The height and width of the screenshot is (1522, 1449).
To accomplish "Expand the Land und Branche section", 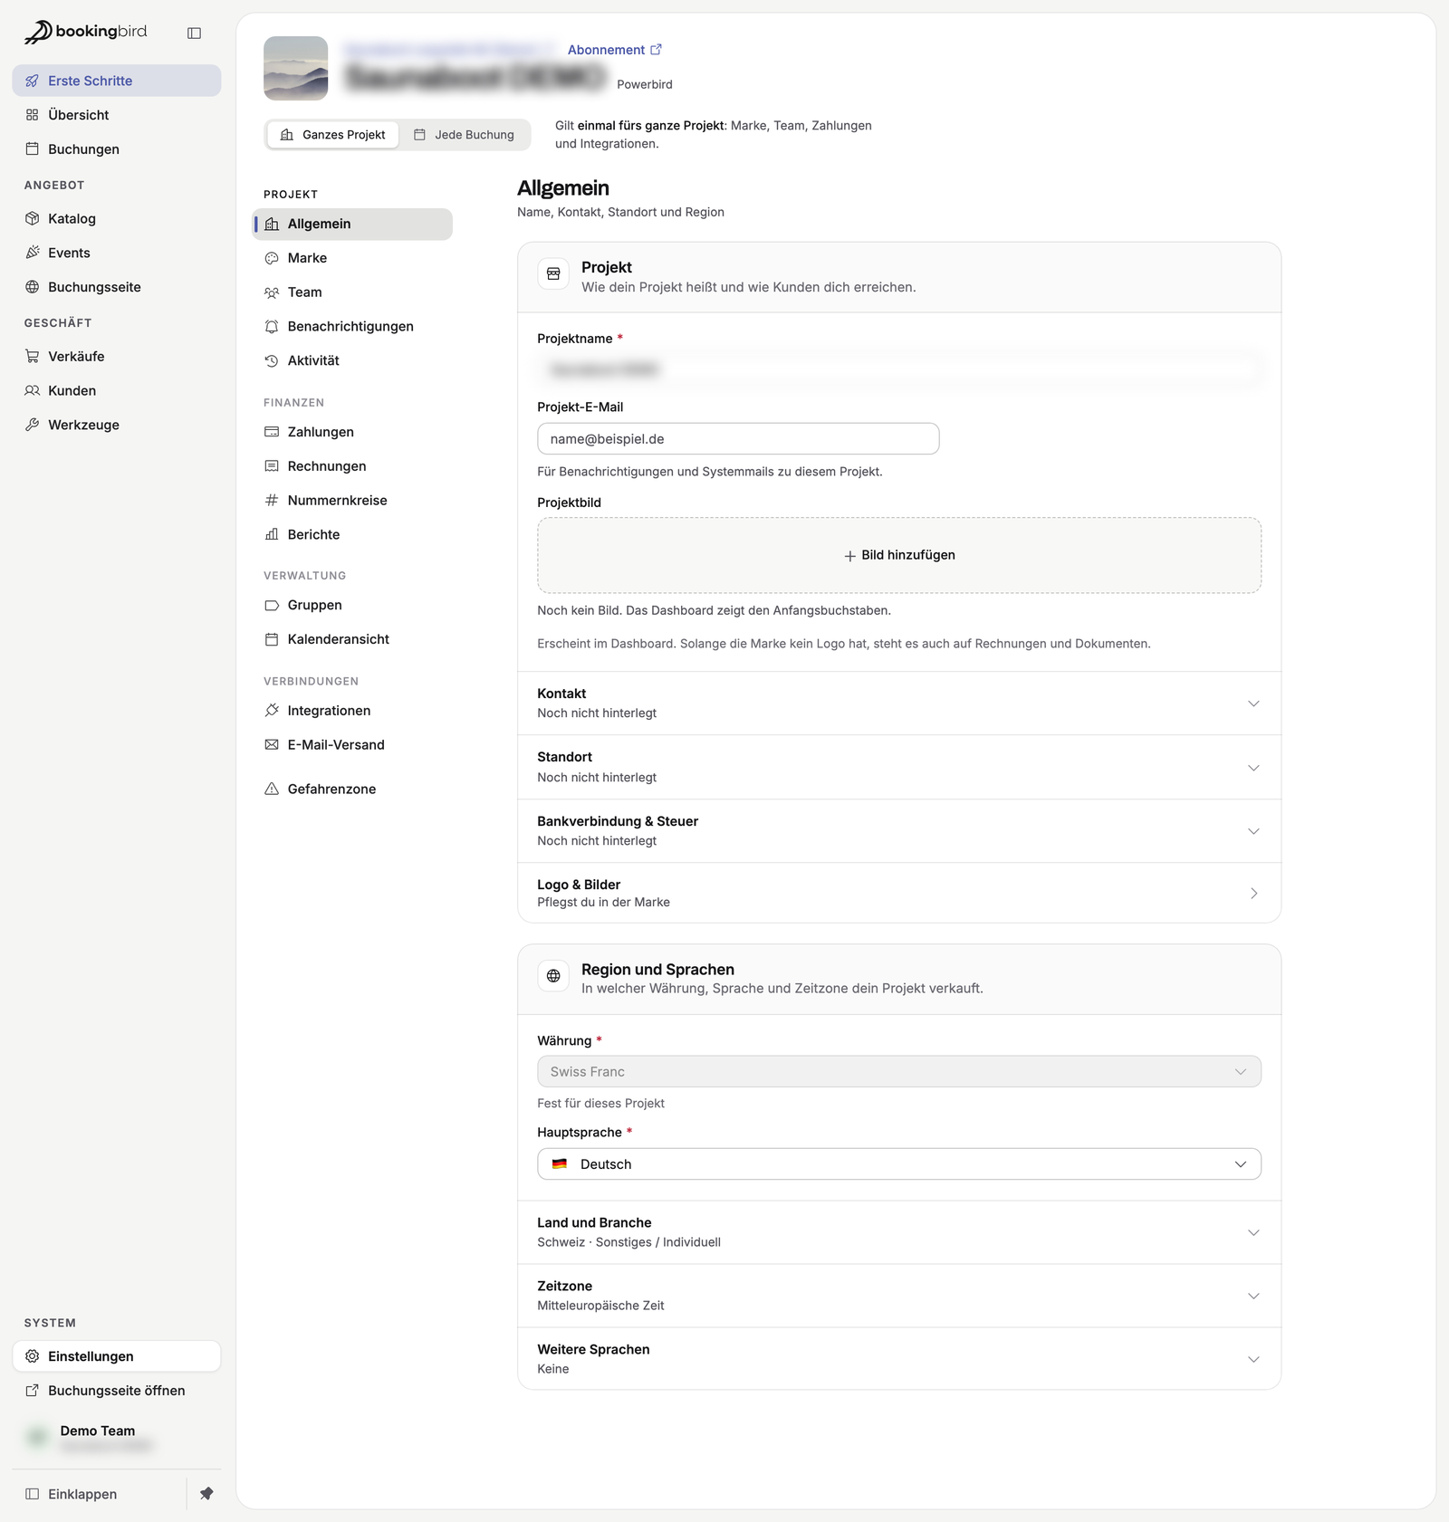I will coord(898,1232).
